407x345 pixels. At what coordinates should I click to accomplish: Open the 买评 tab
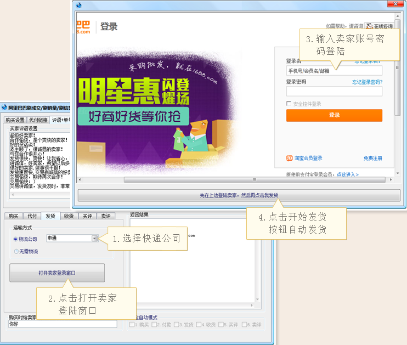point(87,216)
